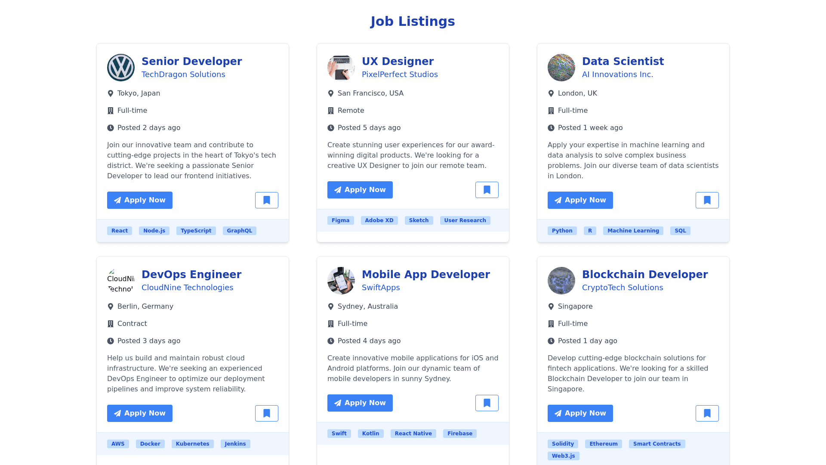Apply now for Senior Developer role

(x=140, y=200)
